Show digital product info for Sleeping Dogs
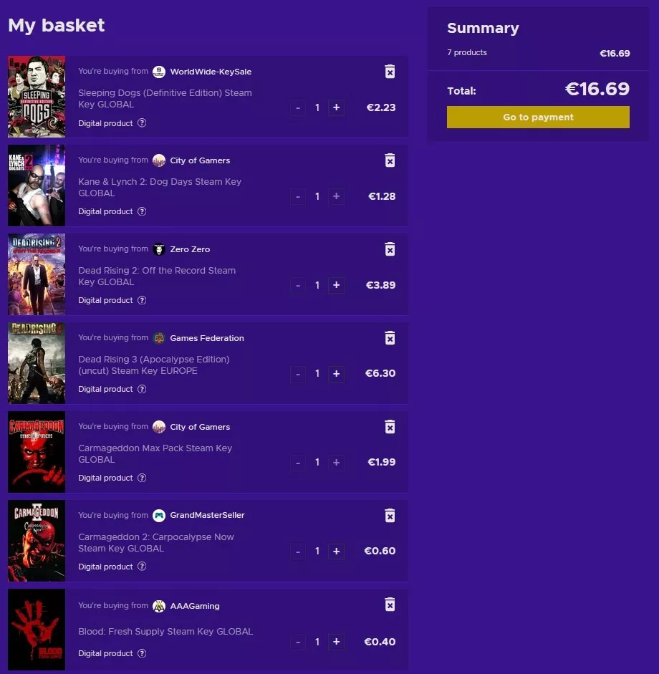 pyautogui.click(x=142, y=123)
